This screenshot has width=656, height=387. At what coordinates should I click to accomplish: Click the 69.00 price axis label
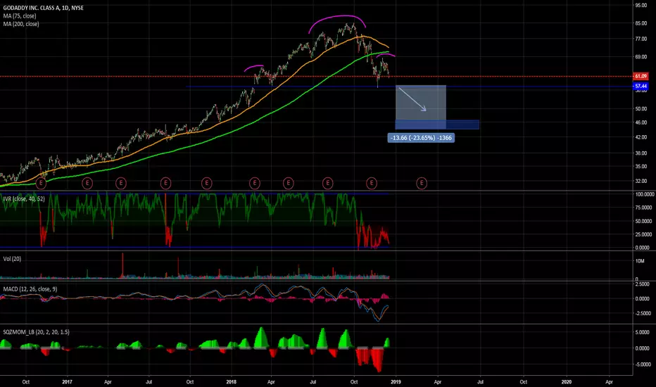[x=641, y=57]
